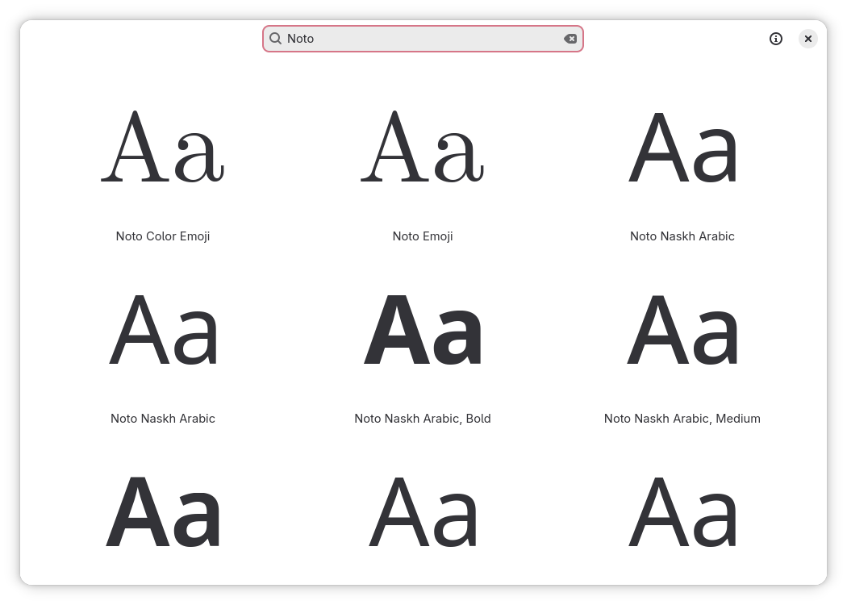Screen dimensions: 847x605
Task: Click the magnifier icon in the search bar
Action: pyautogui.click(x=275, y=39)
